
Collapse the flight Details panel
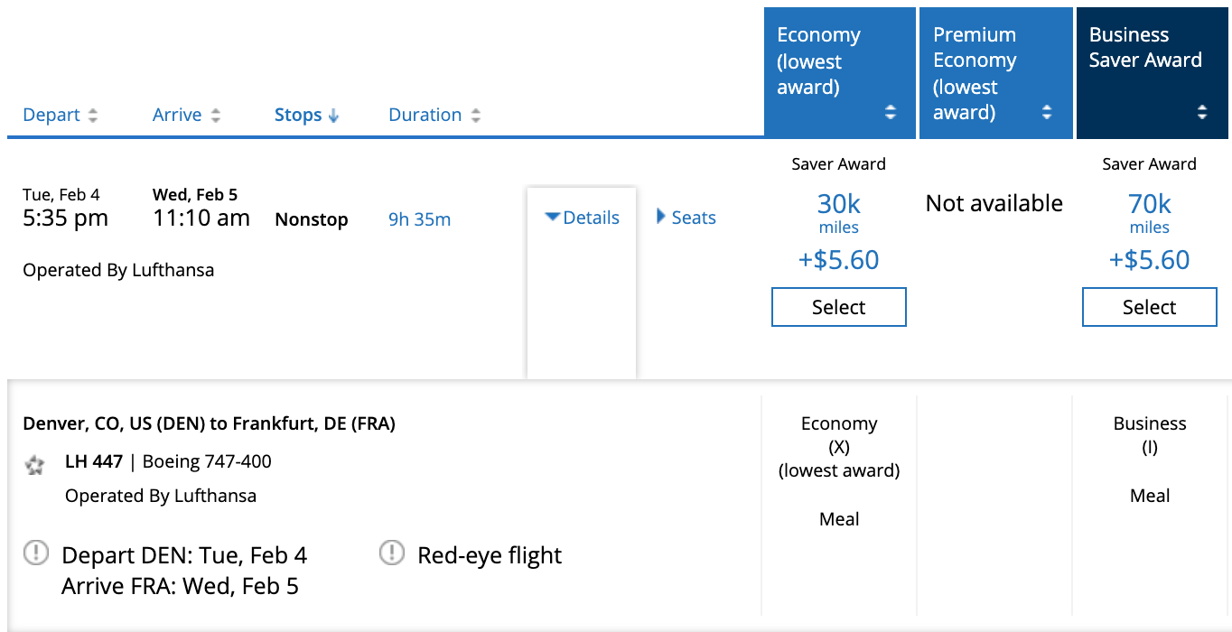coord(583,218)
